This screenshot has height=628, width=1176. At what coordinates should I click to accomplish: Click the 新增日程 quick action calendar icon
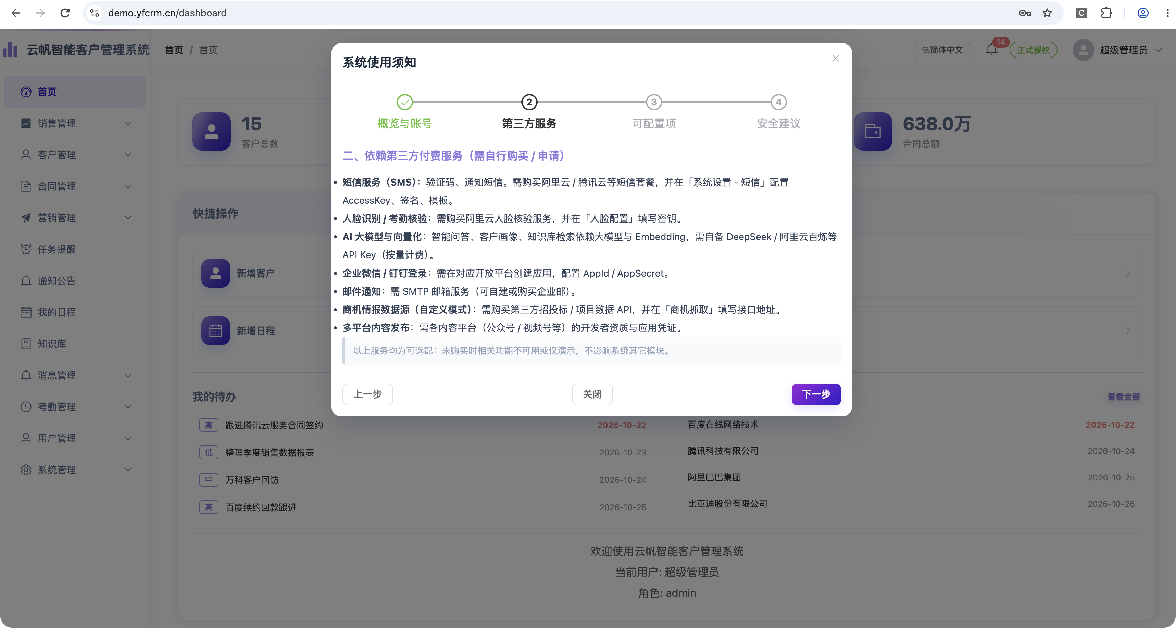click(215, 330)
